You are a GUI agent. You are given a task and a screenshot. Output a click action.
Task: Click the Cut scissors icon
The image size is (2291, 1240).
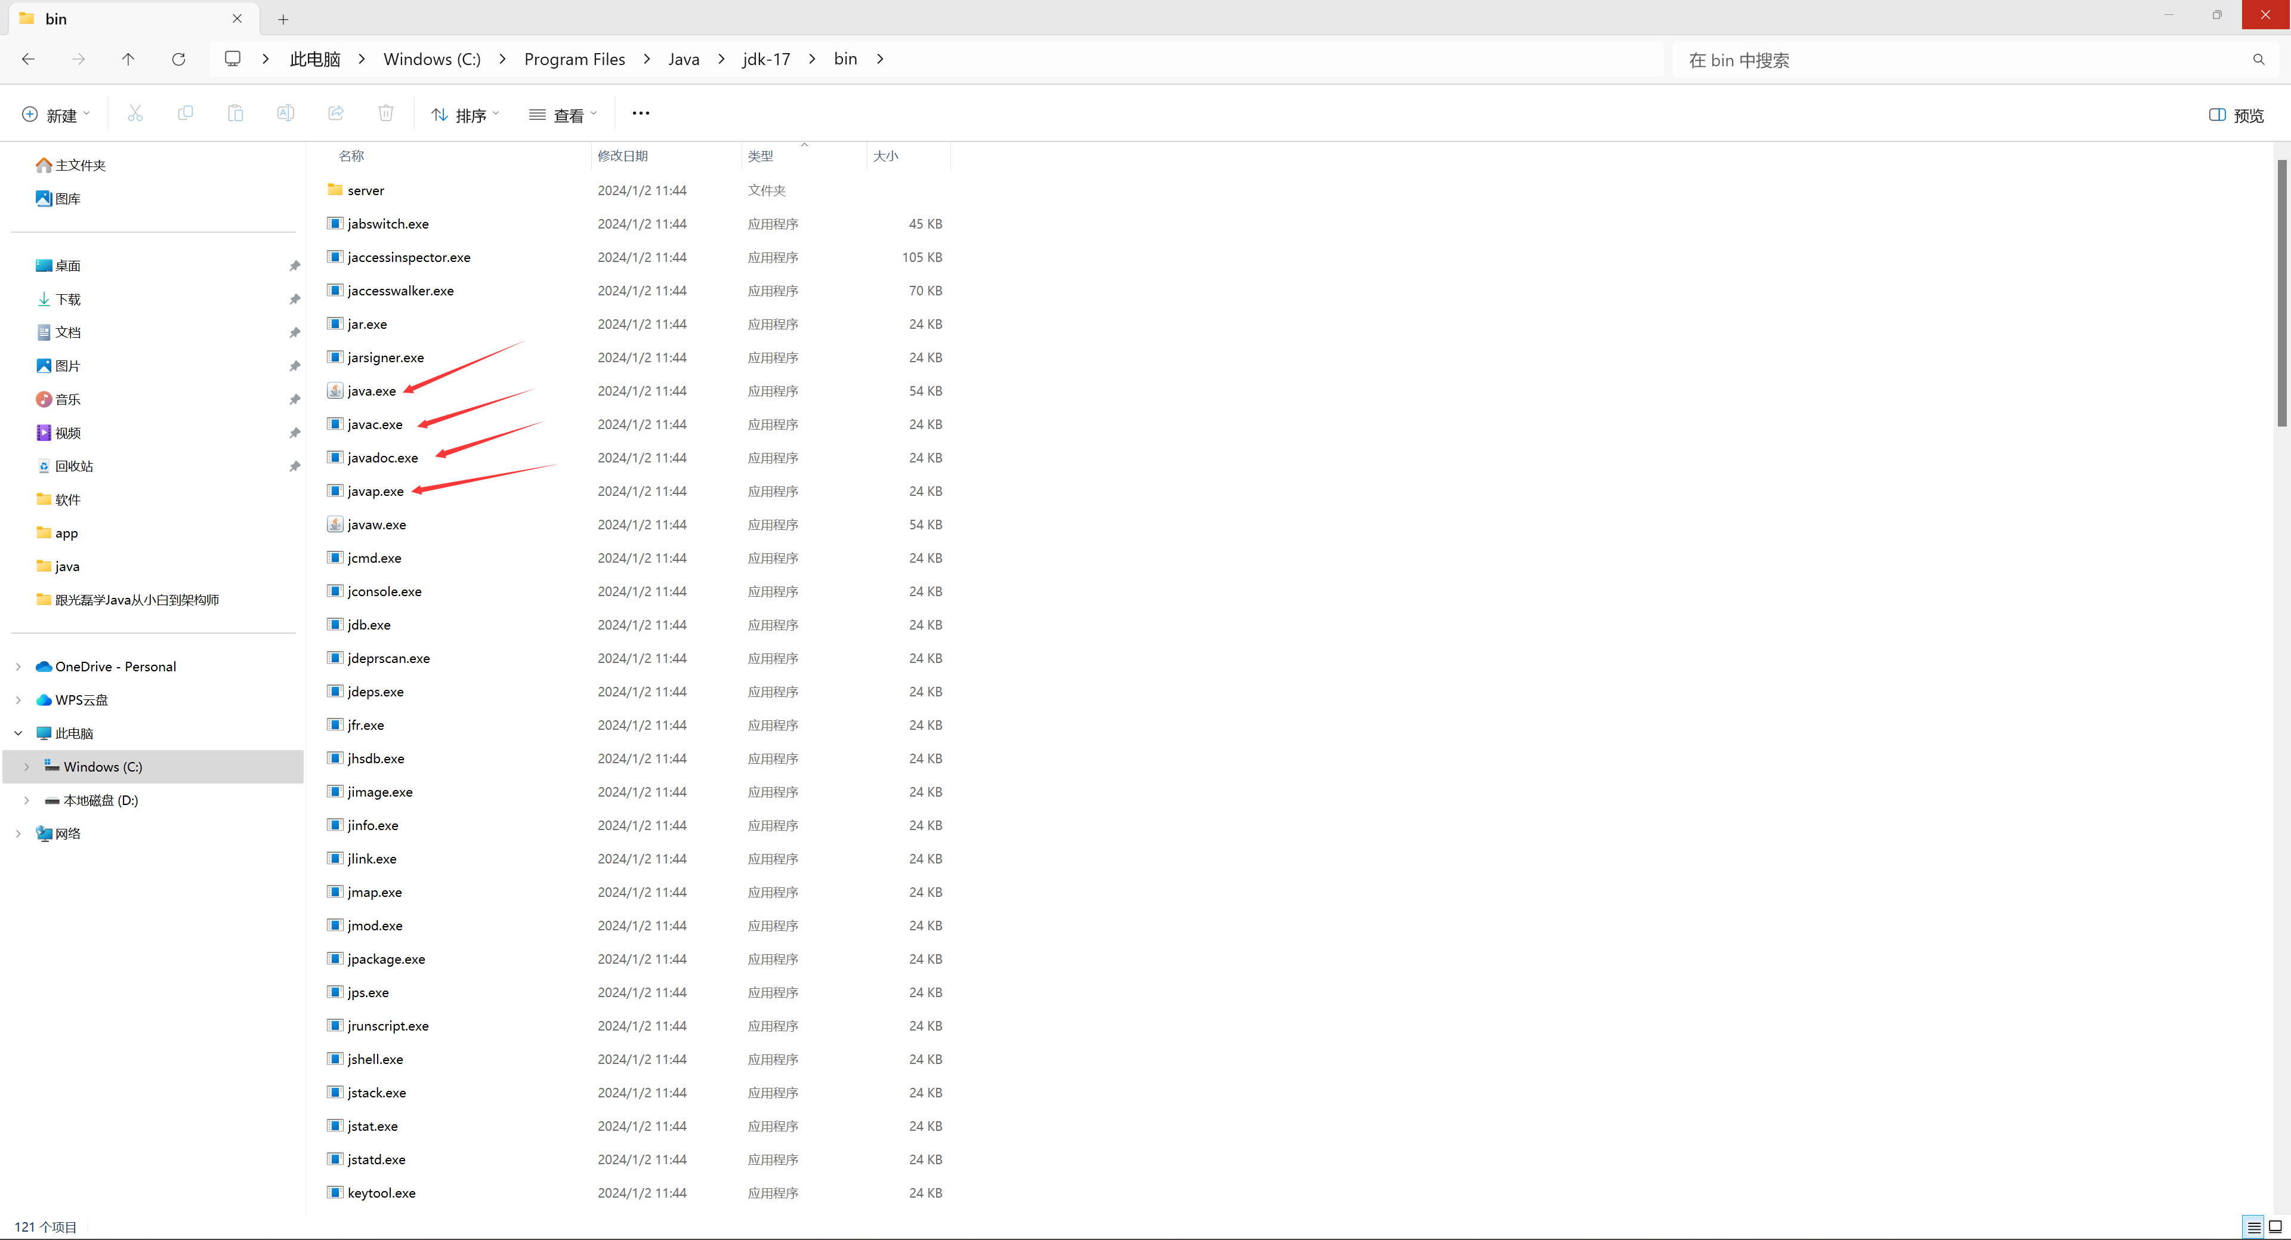135,113
